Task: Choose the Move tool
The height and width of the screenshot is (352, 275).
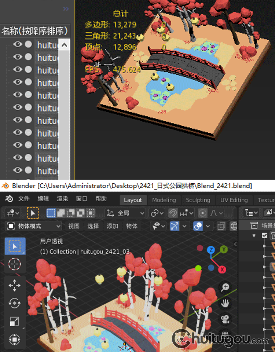Action: point(15,286)
